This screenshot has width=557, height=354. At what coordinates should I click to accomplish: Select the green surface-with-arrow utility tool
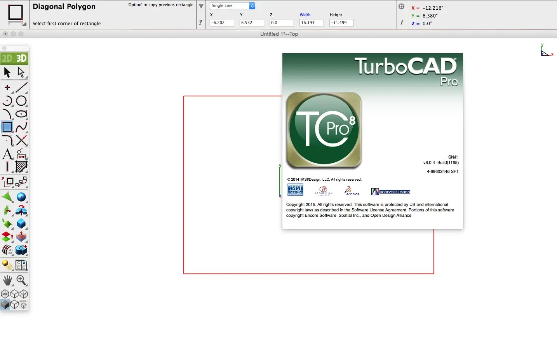(x=7, y=211)
